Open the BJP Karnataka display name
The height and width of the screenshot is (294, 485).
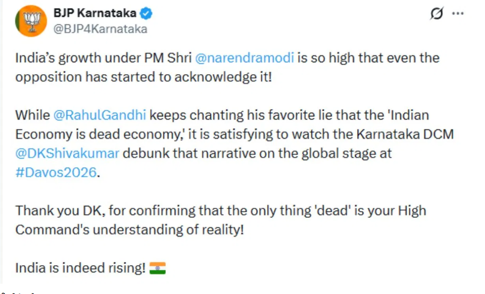pyautogui.click(x=96, y=13)
